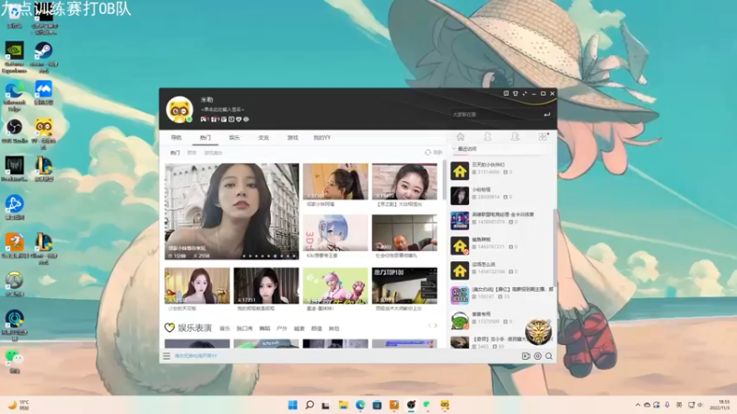Switch to the 交友 tab
Screen dimensions: 737x414
[x=263, y=137]
